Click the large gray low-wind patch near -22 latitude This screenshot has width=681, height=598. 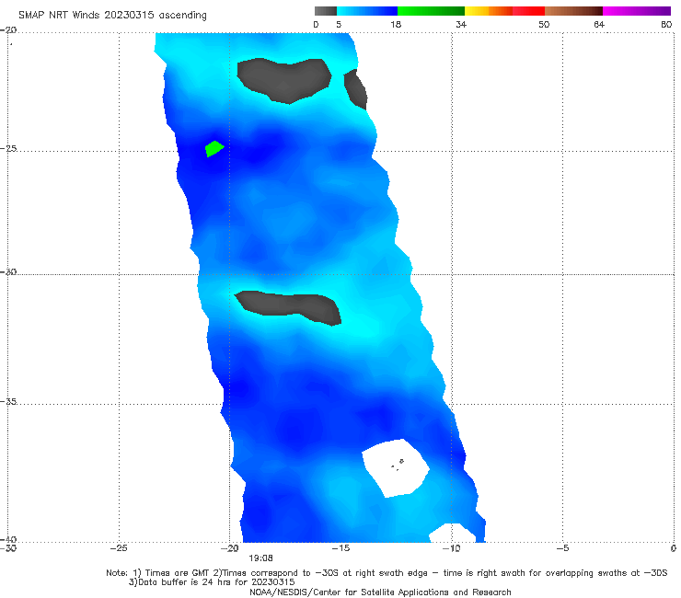[284, 81]
